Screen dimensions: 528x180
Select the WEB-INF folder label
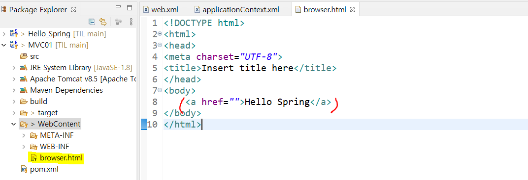[55, 147]
